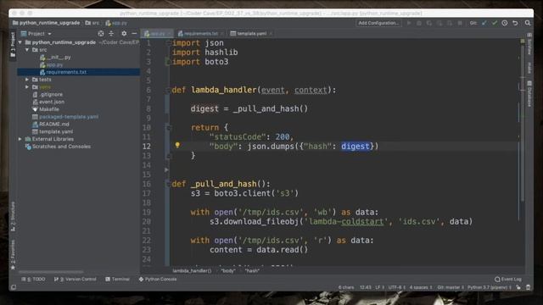
Task: Click Git: master branch in status bar
Action: coord(451,287)
